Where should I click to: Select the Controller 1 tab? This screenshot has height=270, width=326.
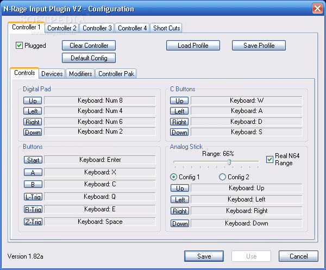point(26,27)
